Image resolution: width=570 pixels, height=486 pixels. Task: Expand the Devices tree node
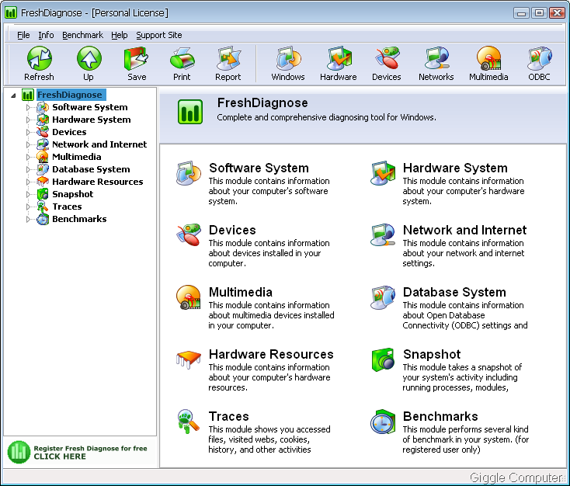(28, 132)
